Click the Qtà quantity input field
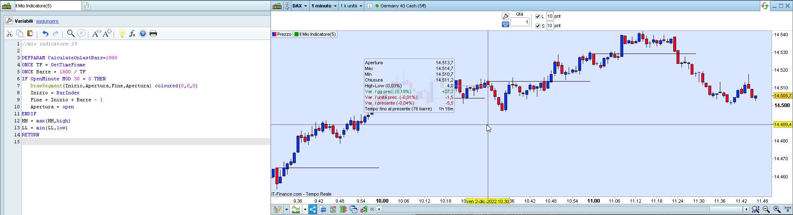Screen dimensions: 793x215 [520, 22]
